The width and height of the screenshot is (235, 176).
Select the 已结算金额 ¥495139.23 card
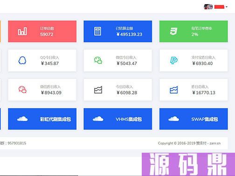(x=118, y=31)
